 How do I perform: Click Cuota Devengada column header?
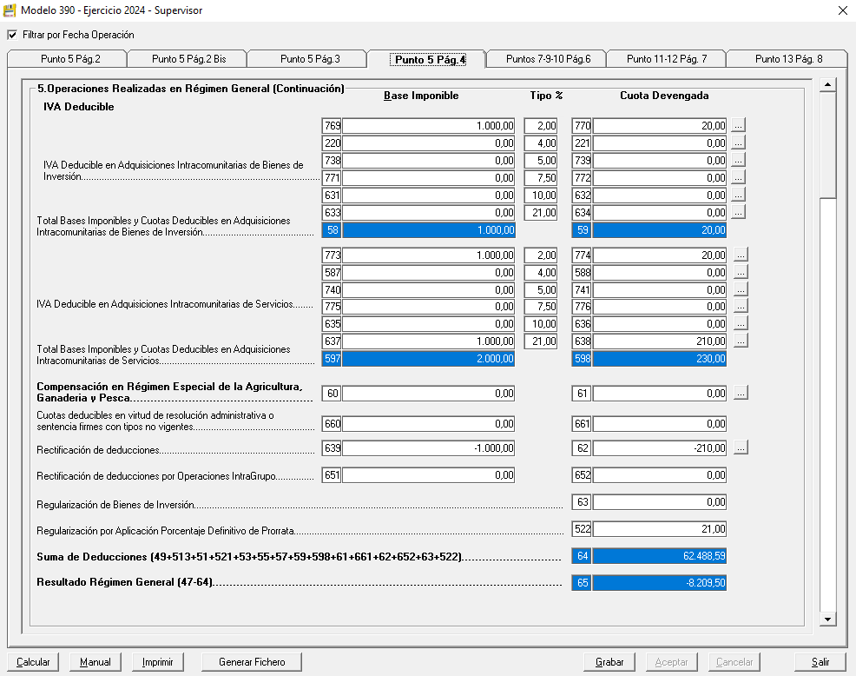click(664, 96)
